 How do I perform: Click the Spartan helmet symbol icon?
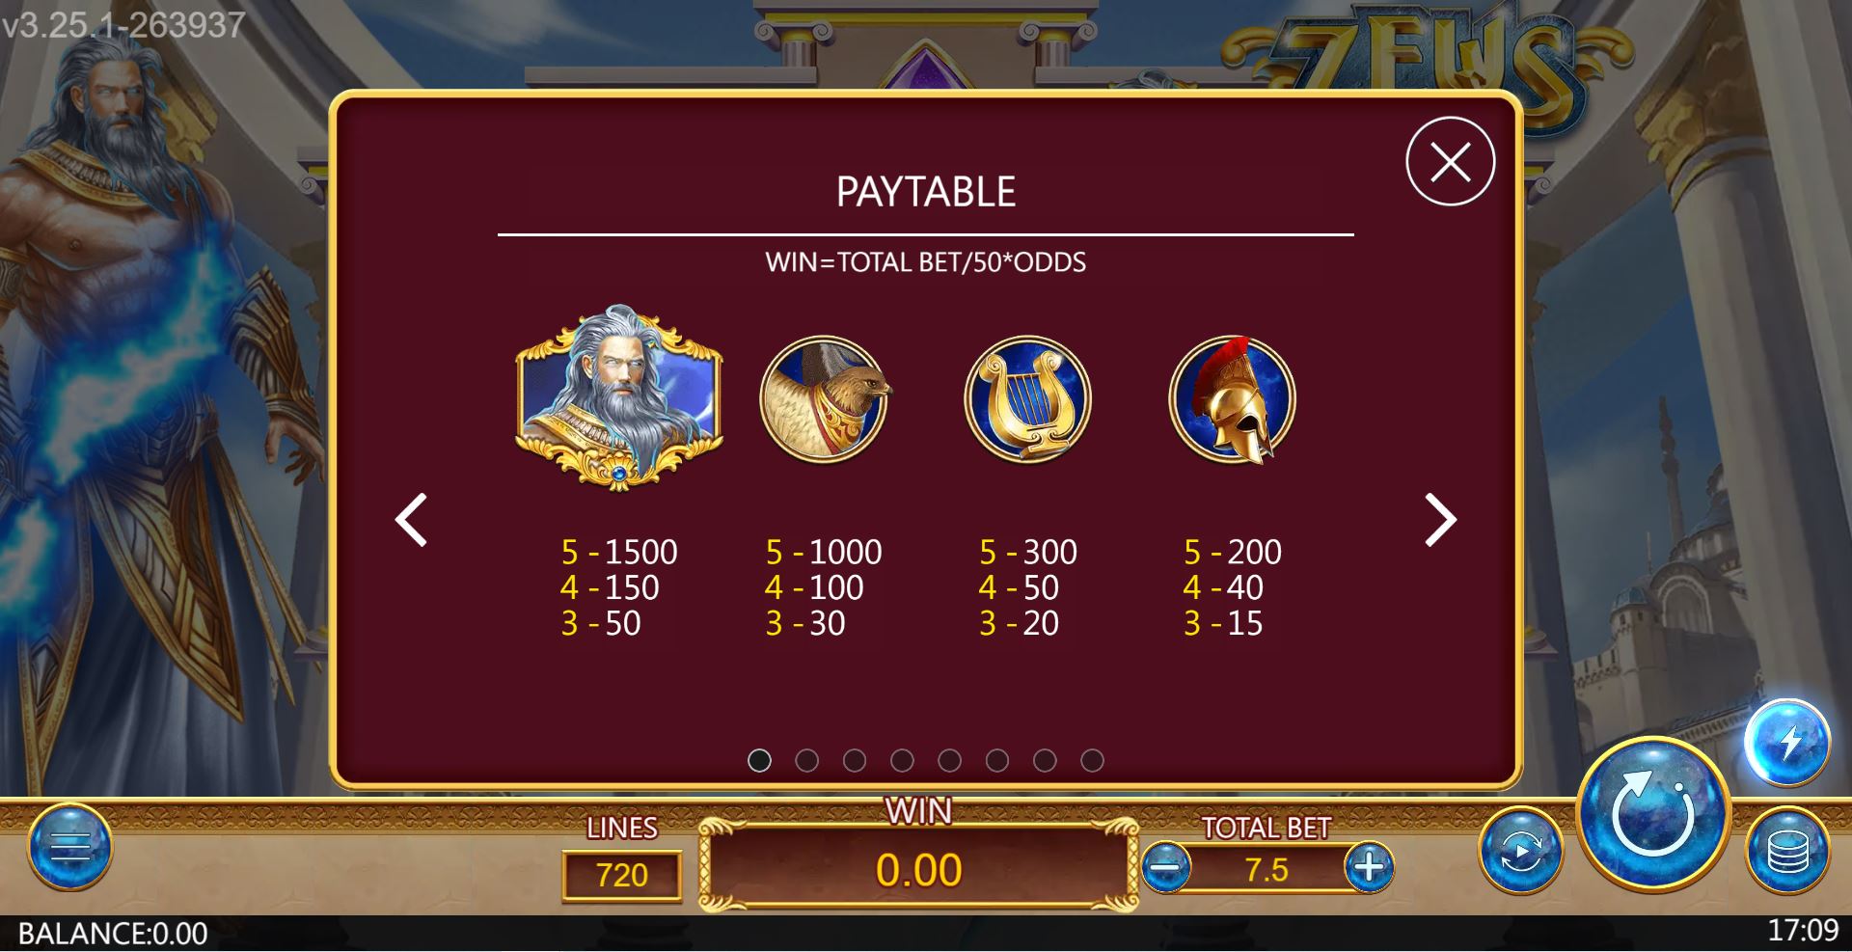tap(1233, 399)
